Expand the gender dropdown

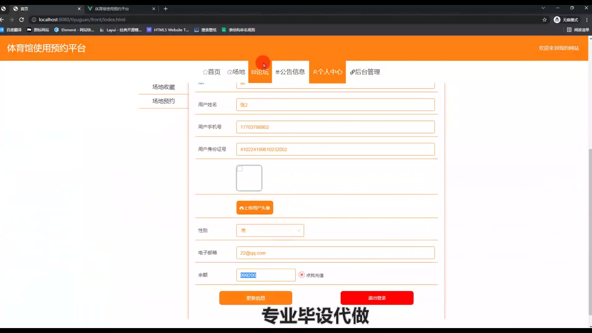pos(270,230)
